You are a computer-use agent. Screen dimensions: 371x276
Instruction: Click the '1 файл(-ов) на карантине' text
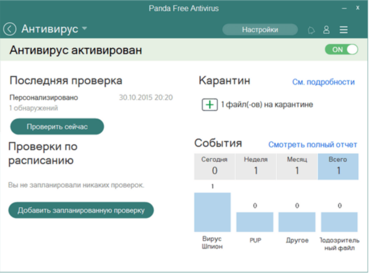[x=267, y=104]
